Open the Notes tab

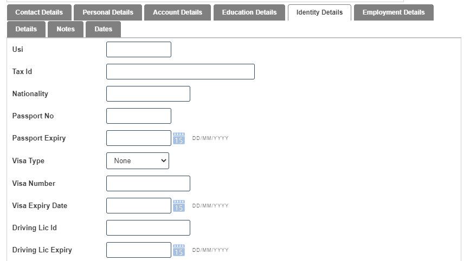pyautogui.click(x=66, y=29)
